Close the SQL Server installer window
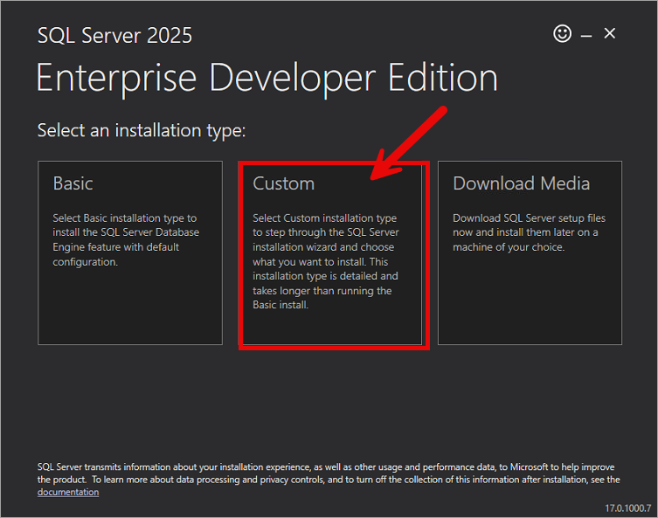This screenshot has height=518, width=658. (x=610, y=33)
